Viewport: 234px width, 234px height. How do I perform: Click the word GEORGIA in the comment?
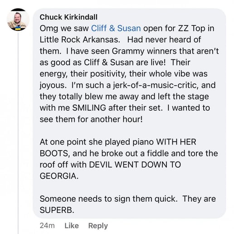pyautogui.click(x=59, y=176)
